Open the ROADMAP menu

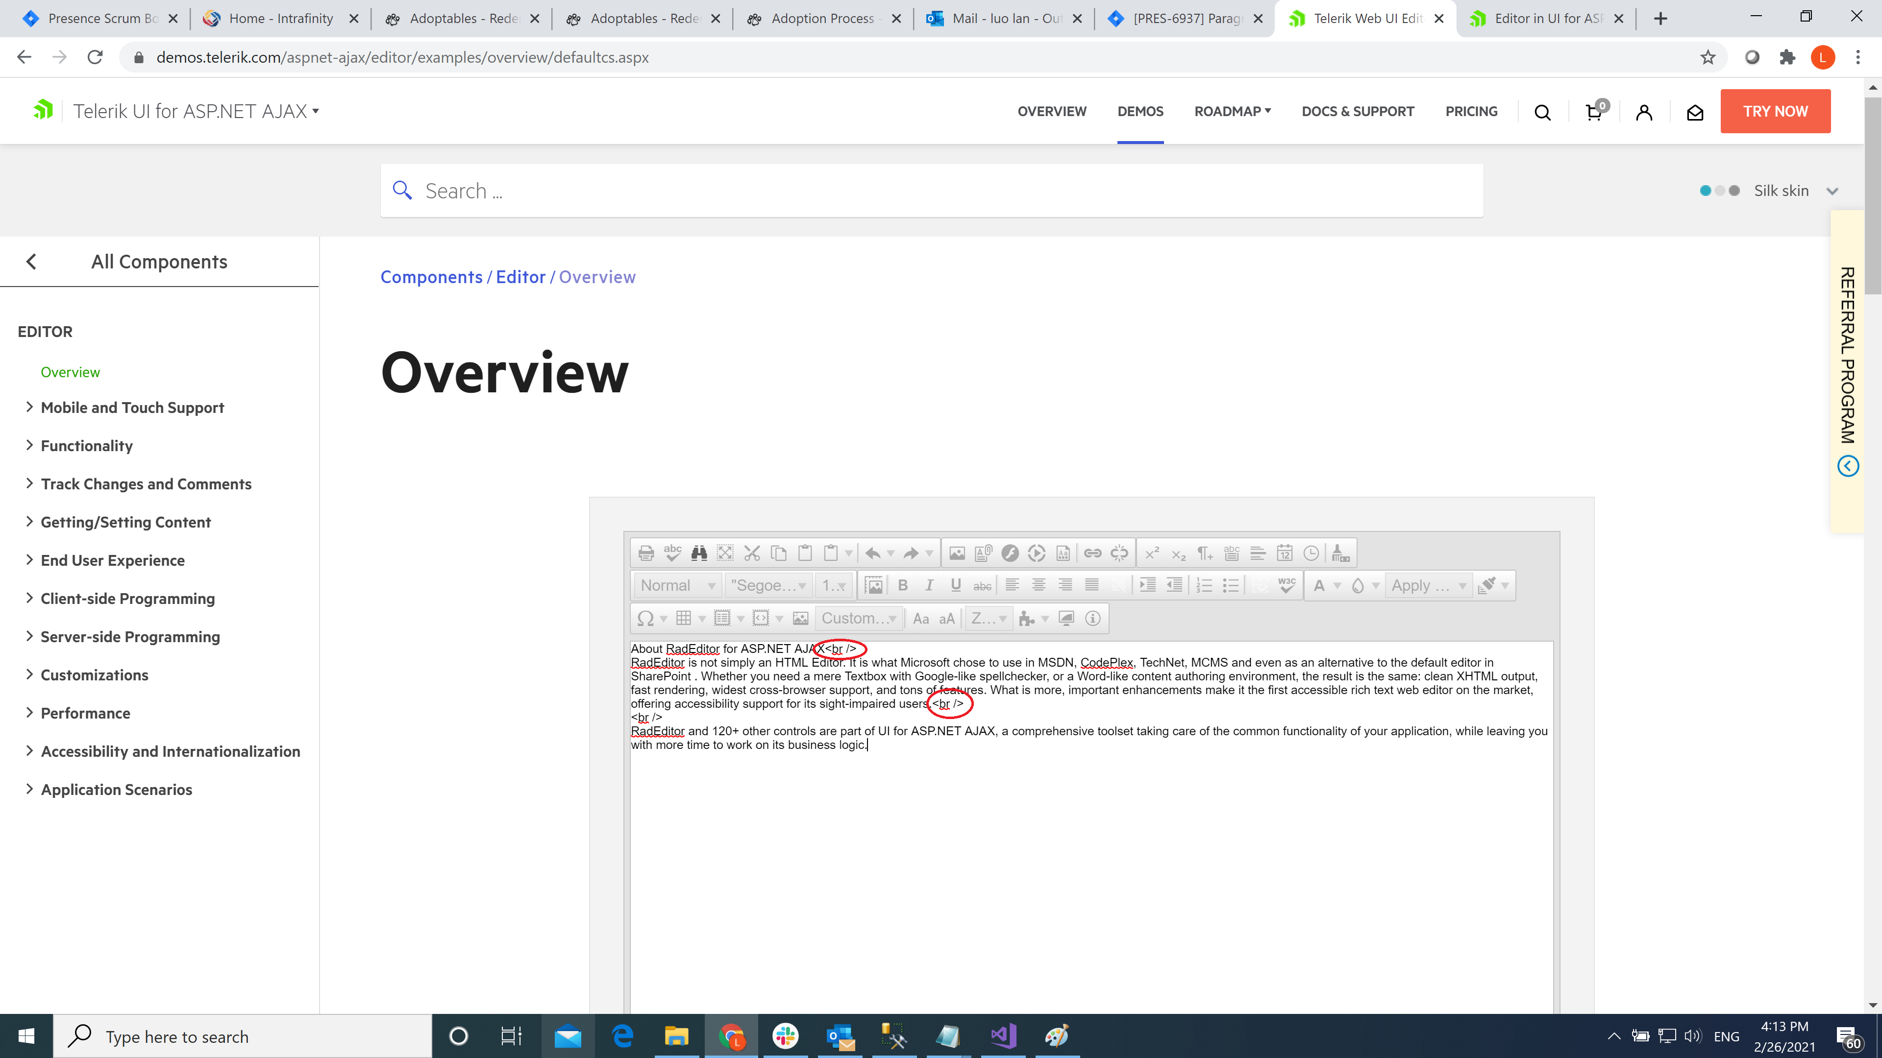pos(1233,111)
